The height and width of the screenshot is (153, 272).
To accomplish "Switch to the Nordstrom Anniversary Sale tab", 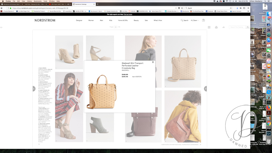I will coord(11,4).
